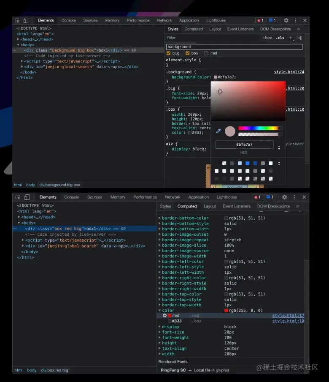Screen dimensions: 329x382
Task: Show more sidebar tabs in top panel
Action: tap(298, 29)
